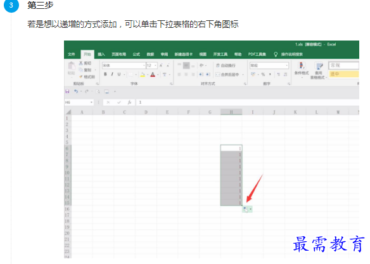Image resolution: width=370 pixels, height=264 pixels.
Task: Click the Insert Function fx icon
Action: point(129,103)
